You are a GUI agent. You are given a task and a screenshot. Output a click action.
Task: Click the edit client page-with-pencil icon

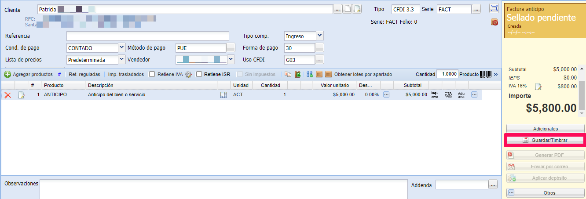click(x=357, y=9)
